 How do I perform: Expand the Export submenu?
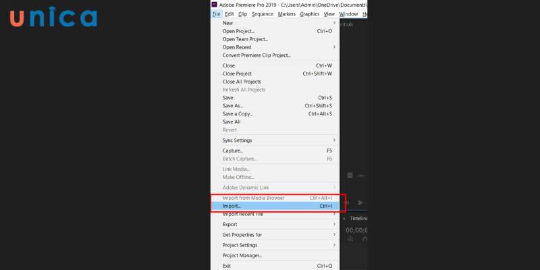click(x=275, y=224)
